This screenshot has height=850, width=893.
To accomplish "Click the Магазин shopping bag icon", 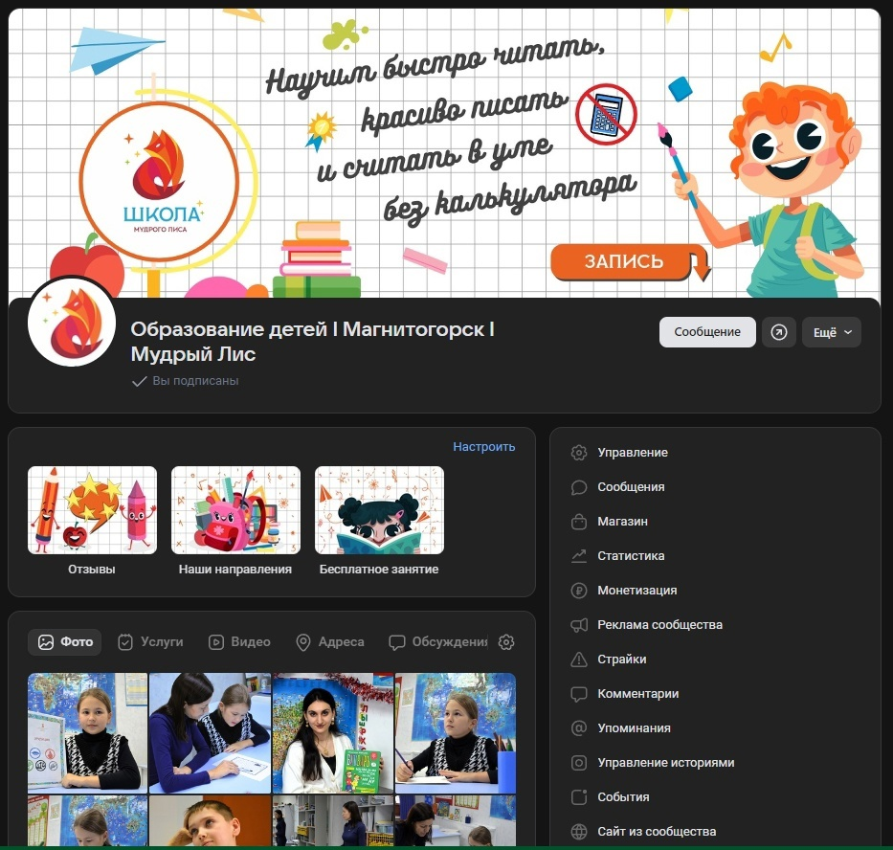I will [x=579, y=522].
